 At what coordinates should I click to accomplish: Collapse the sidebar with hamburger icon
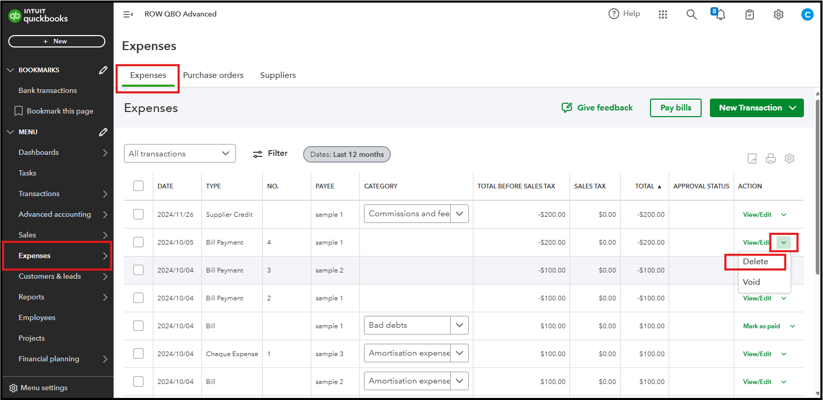pos(128,14)
